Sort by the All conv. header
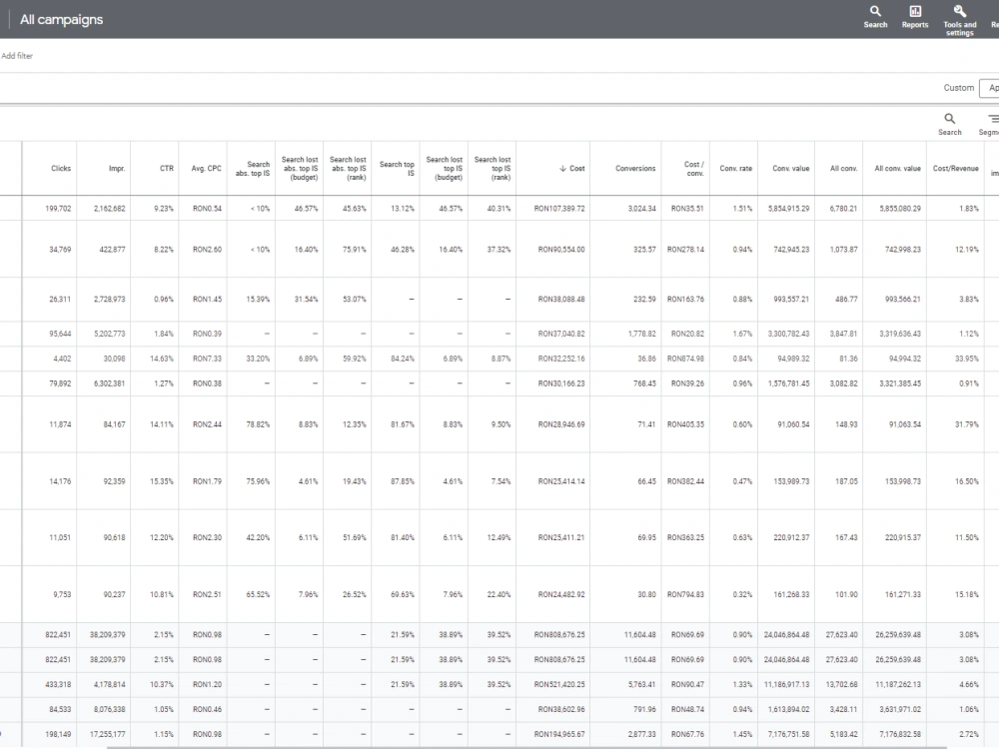Screen dimensions: 999x749 point(843,168)
